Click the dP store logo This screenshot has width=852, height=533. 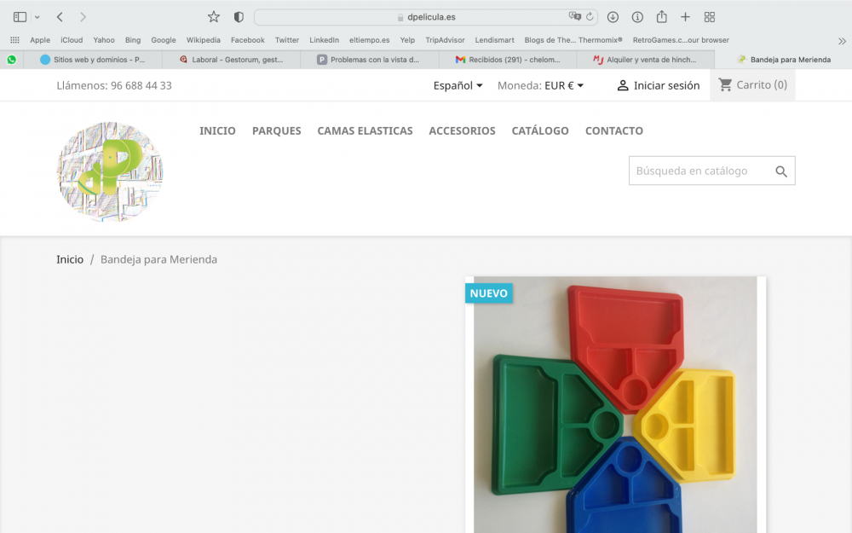[x=110, y=172]
